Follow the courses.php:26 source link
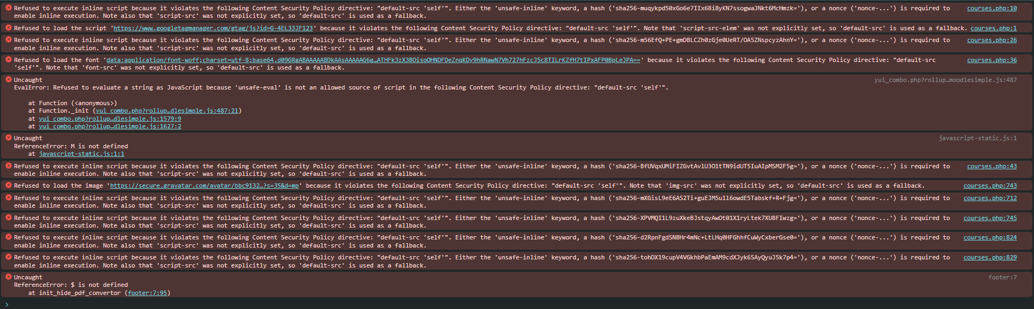The image size is (1034, 309). point(991,40)
